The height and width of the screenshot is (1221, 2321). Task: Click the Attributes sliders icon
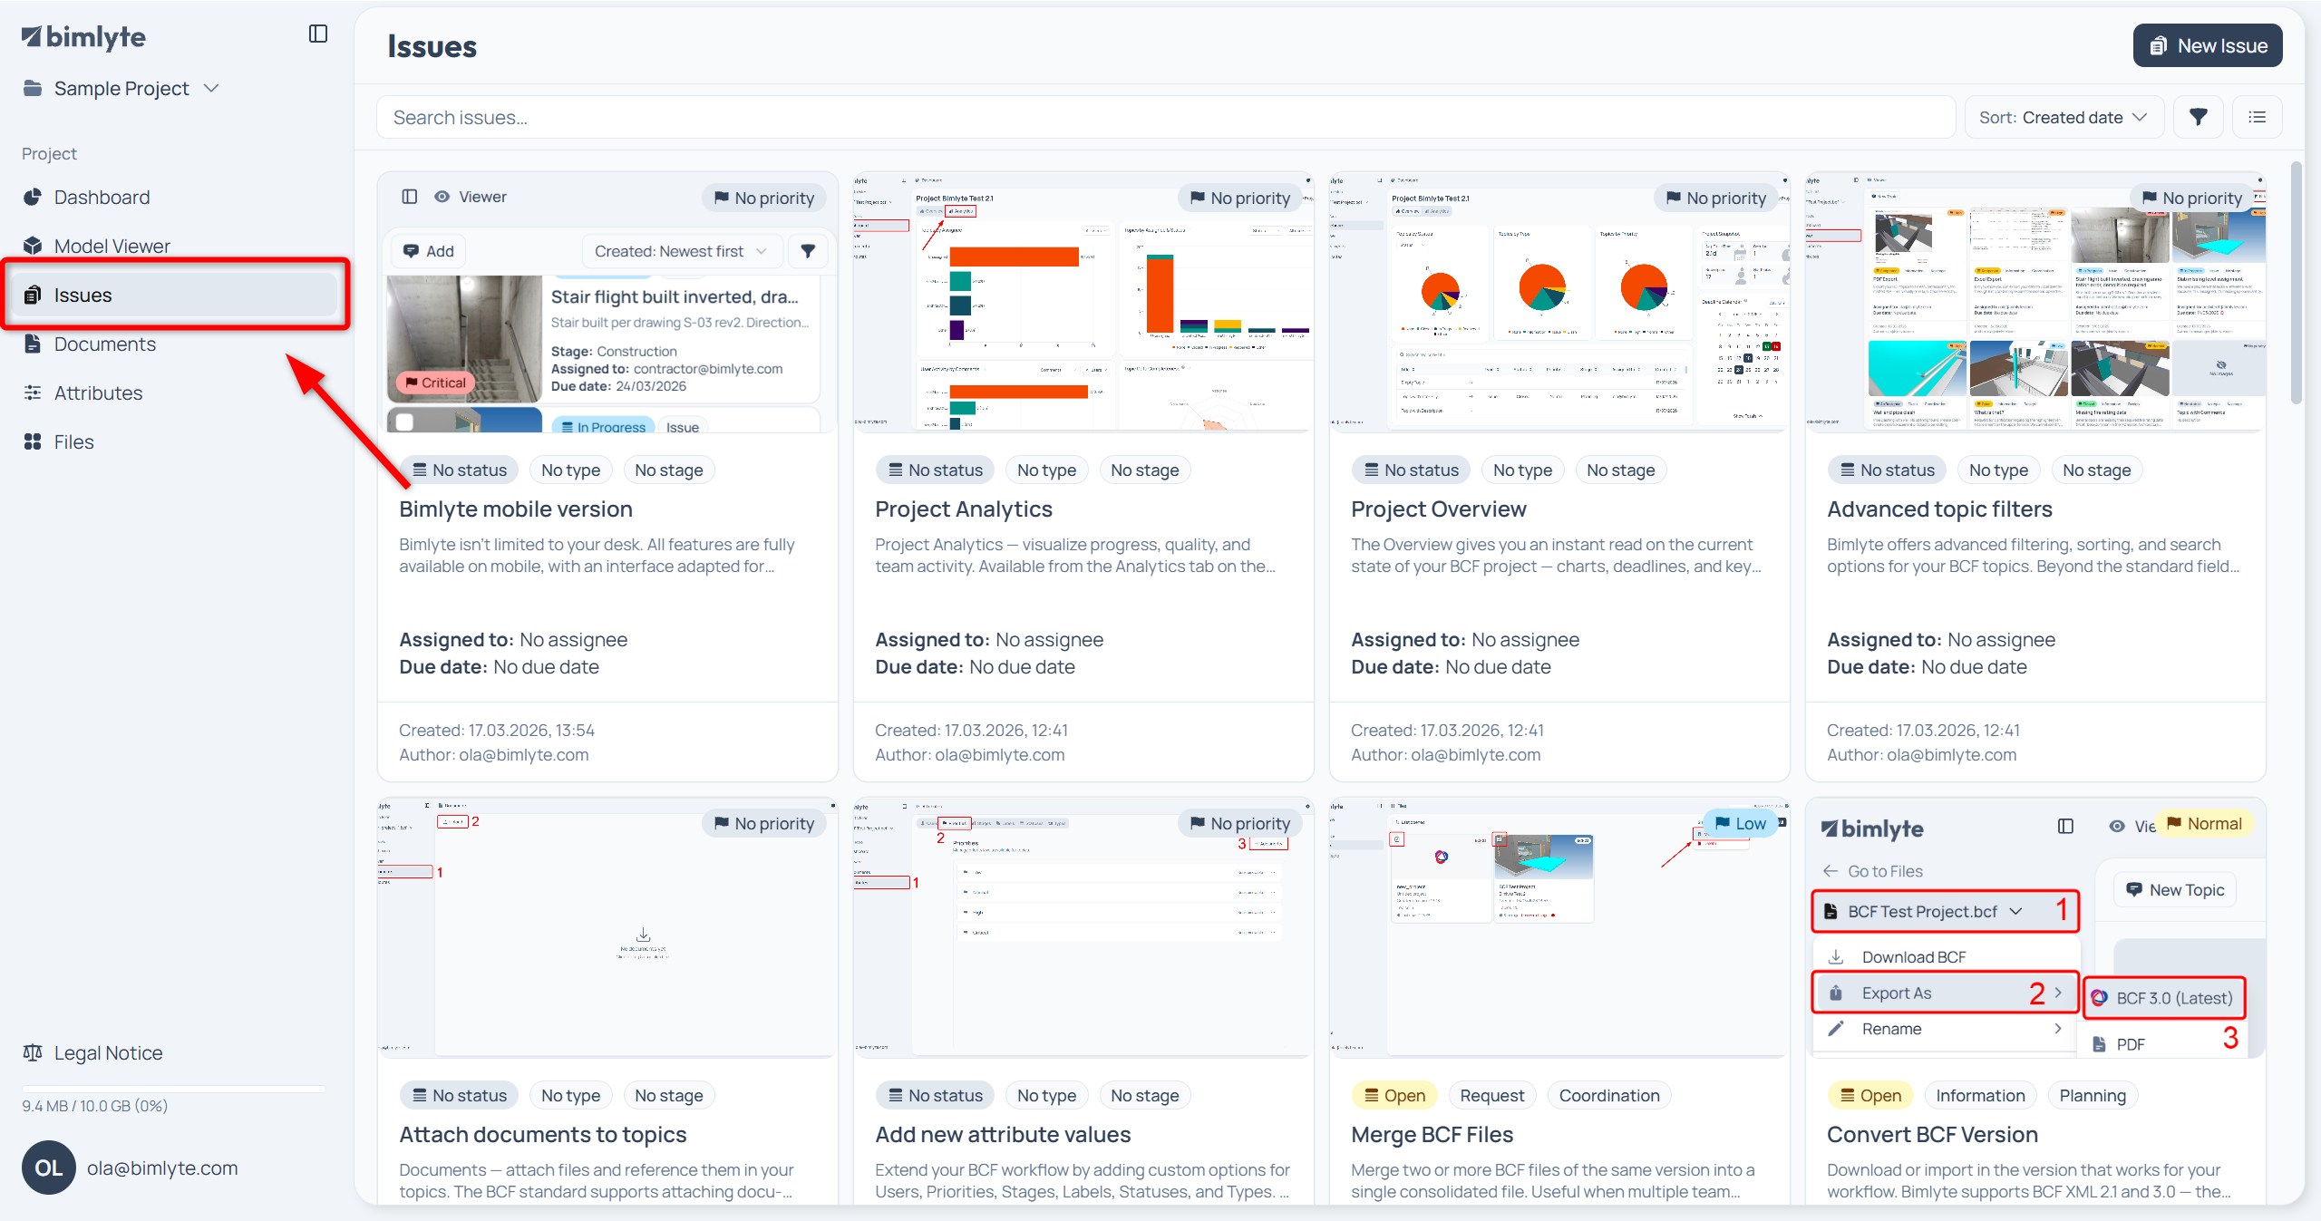33,393
